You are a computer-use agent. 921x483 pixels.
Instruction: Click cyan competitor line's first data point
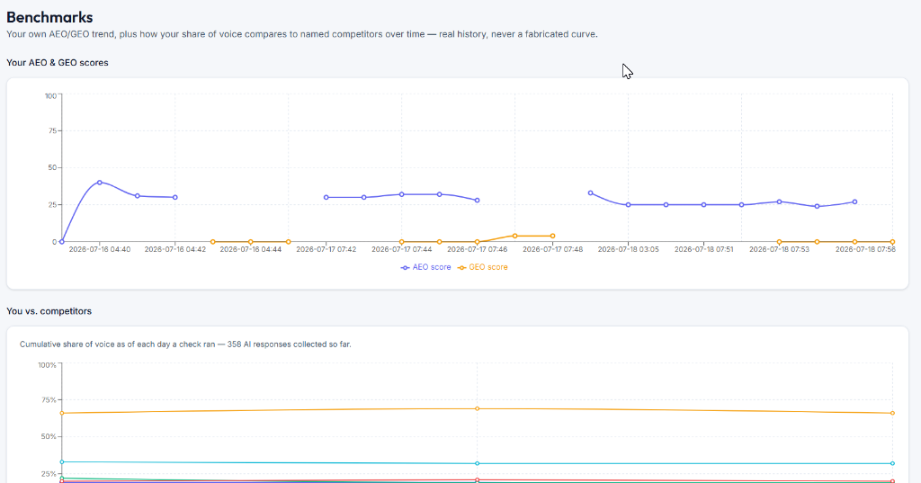click(x=62, y=461)
